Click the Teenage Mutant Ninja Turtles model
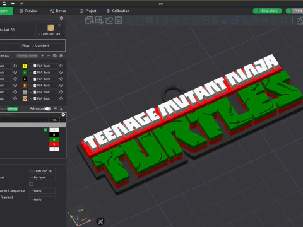 pyautogui.click(x=189, y=124)
